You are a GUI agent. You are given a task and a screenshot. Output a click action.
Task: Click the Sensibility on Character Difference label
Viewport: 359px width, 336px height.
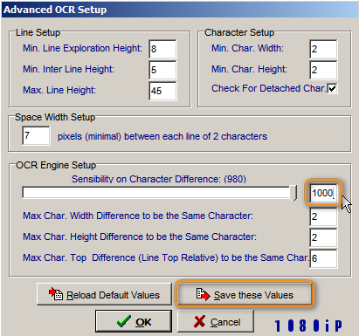(x=159, y=179)
